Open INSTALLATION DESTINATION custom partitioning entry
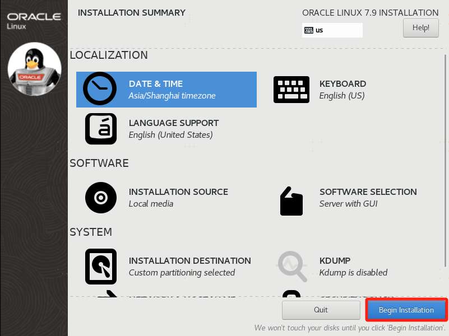The height and width of the screenshot is (336, 449). [x=189, y=267]
